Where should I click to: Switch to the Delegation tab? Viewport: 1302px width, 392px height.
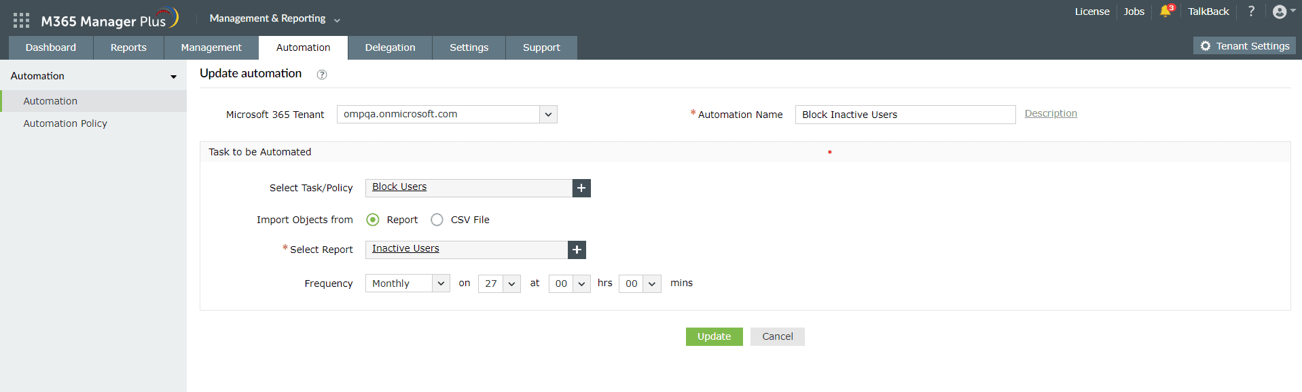coord(390,47)
